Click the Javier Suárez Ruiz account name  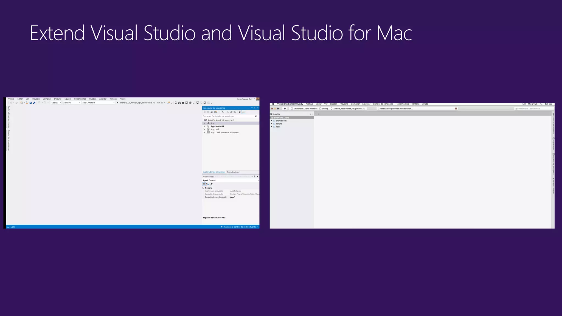(x=245, y=99)
